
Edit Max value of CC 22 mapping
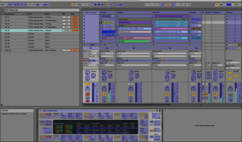tap(75, 21)
